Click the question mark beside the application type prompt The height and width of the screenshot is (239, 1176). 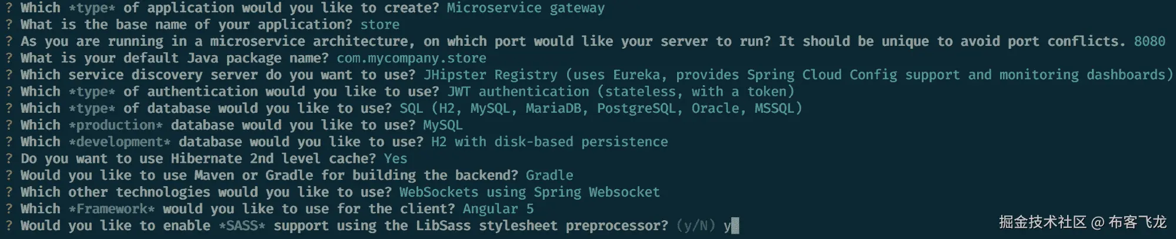[x=9, y=8]
